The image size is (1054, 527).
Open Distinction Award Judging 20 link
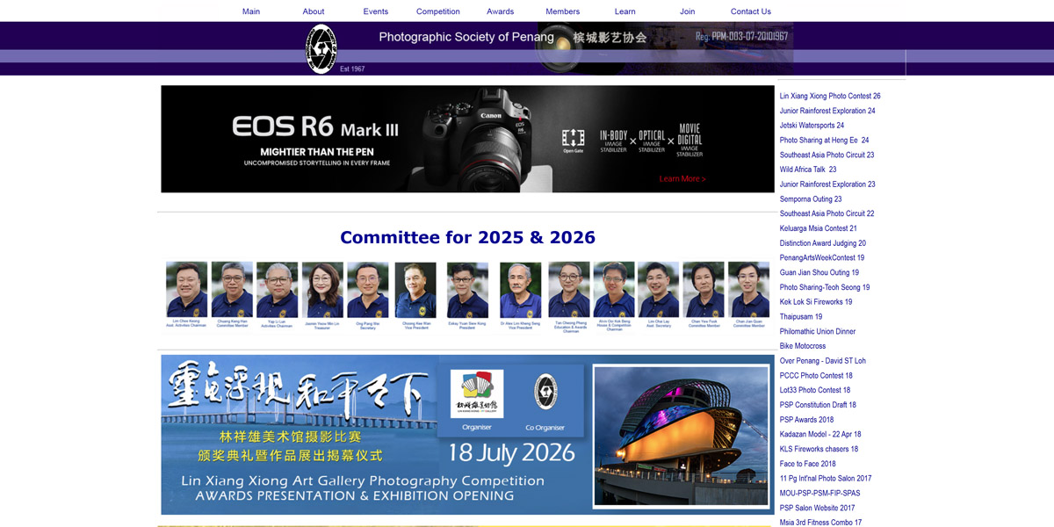click(823, 243)
